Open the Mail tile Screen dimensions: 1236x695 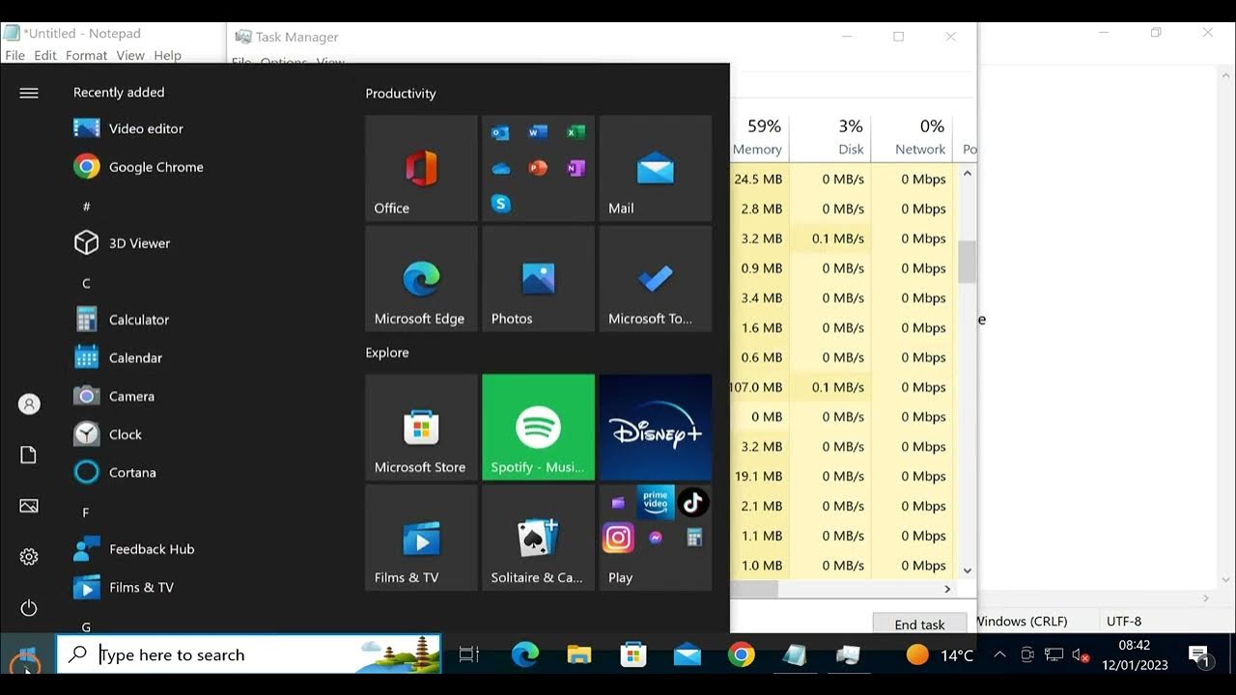[x=656, y=168]
